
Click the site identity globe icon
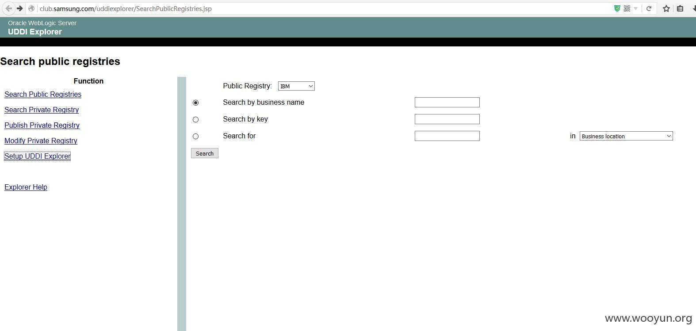point(31,8)
